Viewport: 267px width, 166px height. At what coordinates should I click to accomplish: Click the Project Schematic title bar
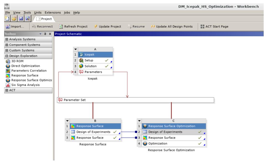click(159, 34)
